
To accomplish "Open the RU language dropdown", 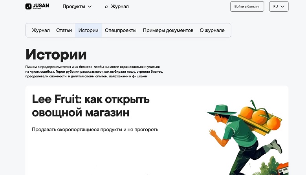I will 279,6.
